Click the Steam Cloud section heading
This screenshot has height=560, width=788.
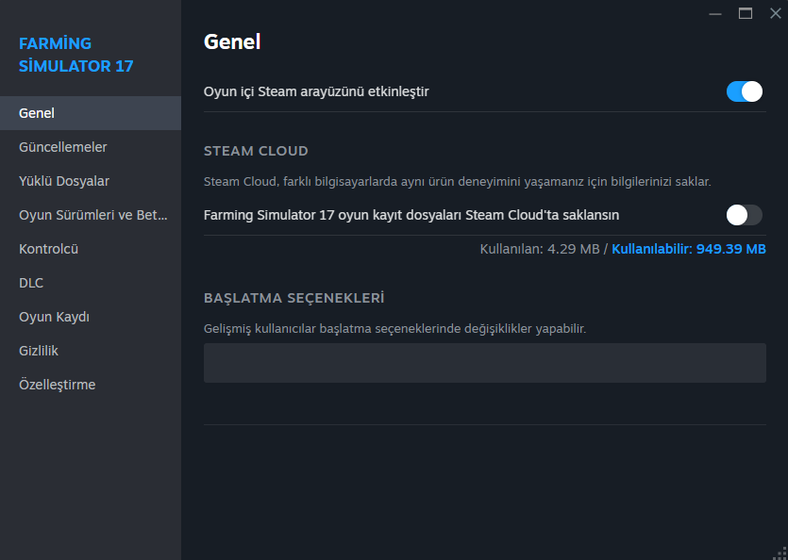(x=256, y=151)
